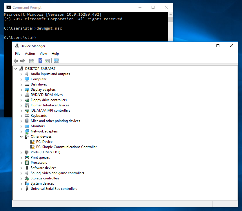Click the Processors chip icon
242x211 pixels.
click(x=27, y=163)
